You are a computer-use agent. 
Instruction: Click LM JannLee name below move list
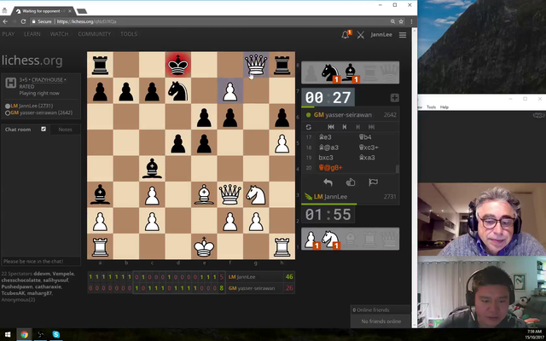coord(330,197)
